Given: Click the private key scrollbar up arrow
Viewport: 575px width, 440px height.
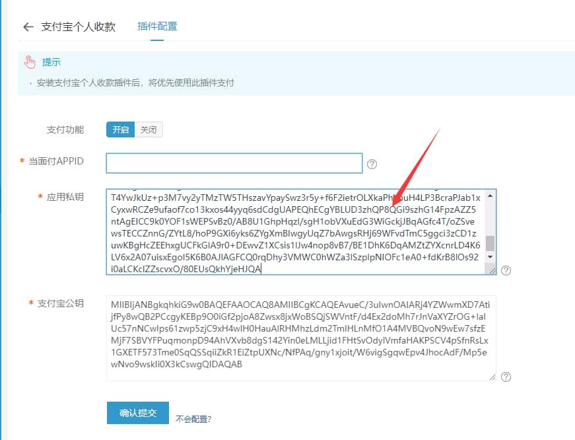Looking at the screenshot, I should pos(490,196).
